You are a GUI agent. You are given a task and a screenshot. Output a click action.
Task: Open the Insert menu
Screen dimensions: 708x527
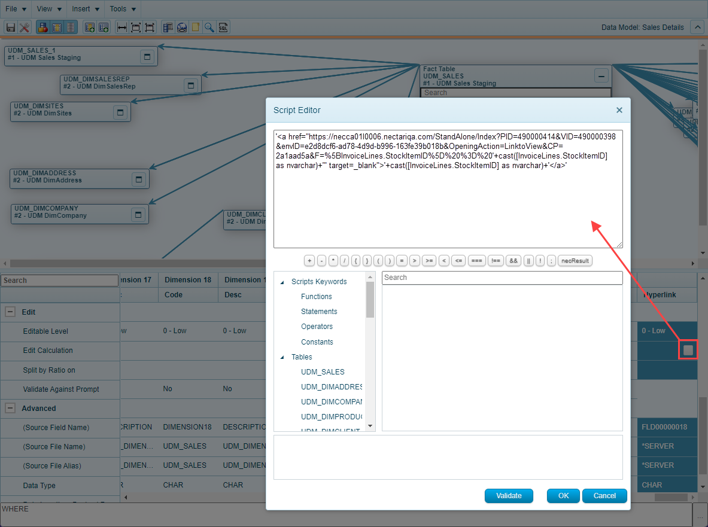click(85, 9)
